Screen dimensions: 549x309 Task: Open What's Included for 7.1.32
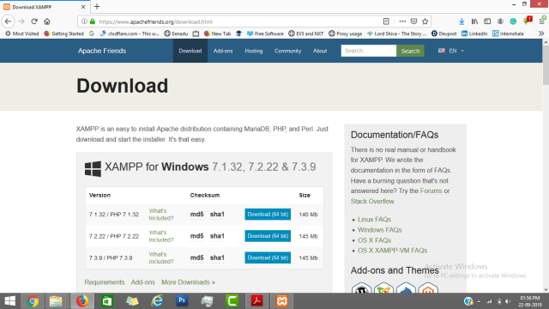[x=161, y=215]
